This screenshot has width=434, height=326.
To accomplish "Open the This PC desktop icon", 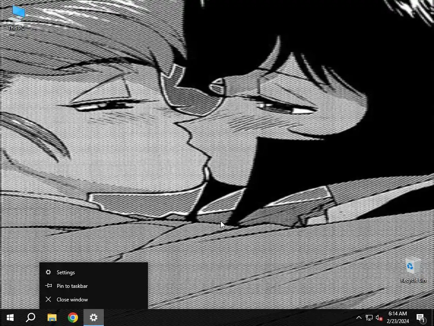I will pos(17,17).
